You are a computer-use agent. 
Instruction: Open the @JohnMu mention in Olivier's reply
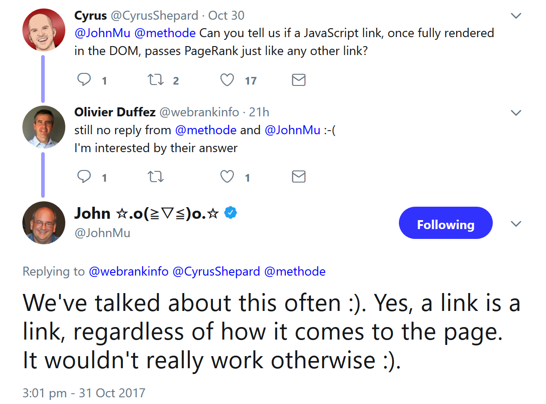(292, 130)
